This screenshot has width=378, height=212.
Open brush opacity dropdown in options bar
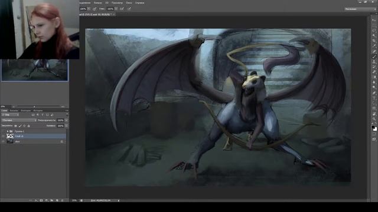point(89,9)
